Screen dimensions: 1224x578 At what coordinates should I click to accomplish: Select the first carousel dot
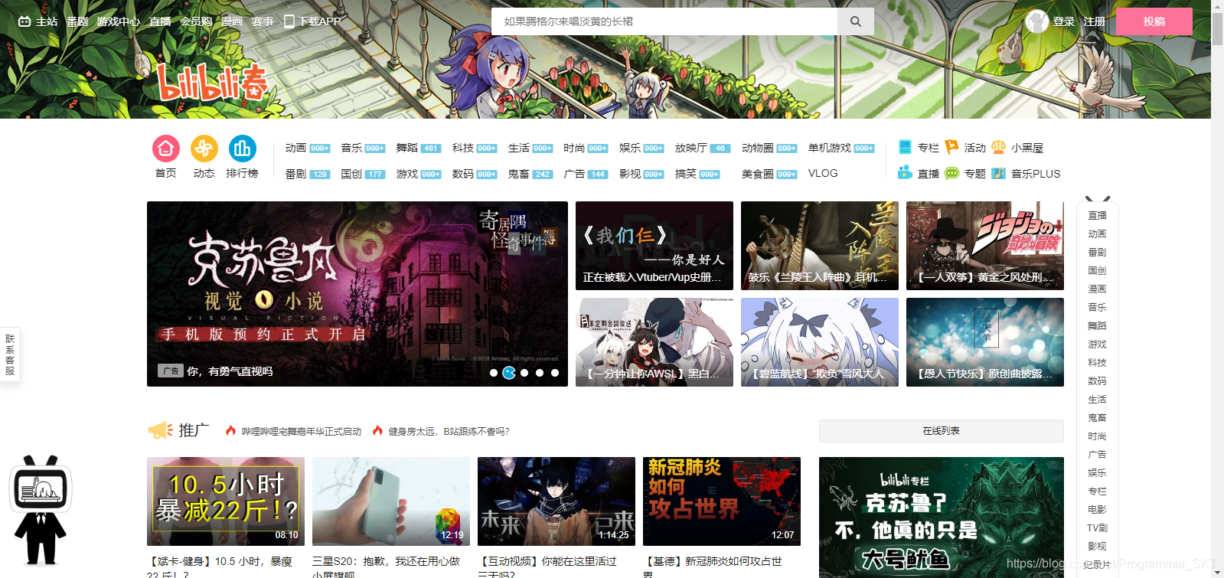[x=494, y=373]
